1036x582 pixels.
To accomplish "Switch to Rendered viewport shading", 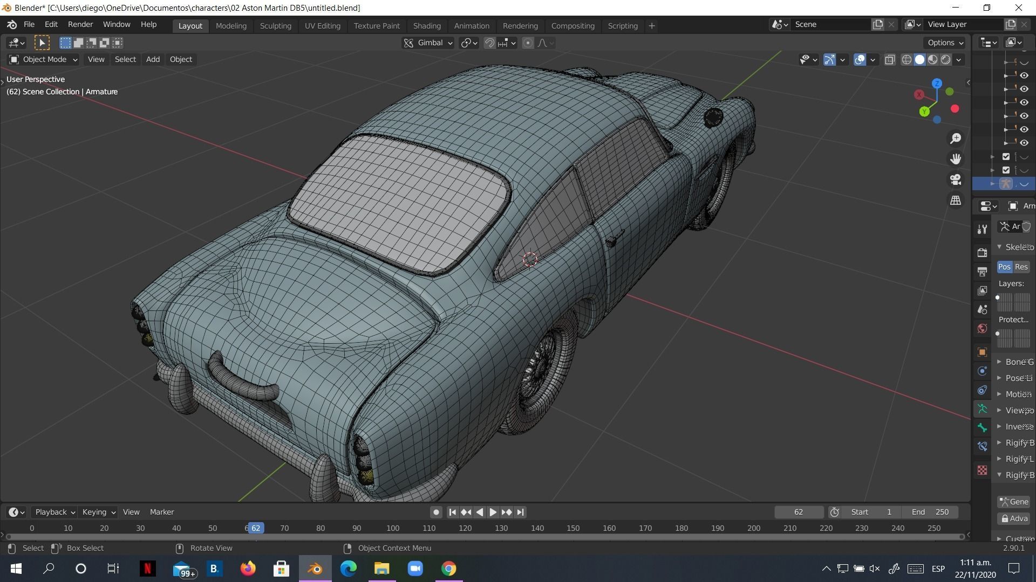I will click(946, 59).
